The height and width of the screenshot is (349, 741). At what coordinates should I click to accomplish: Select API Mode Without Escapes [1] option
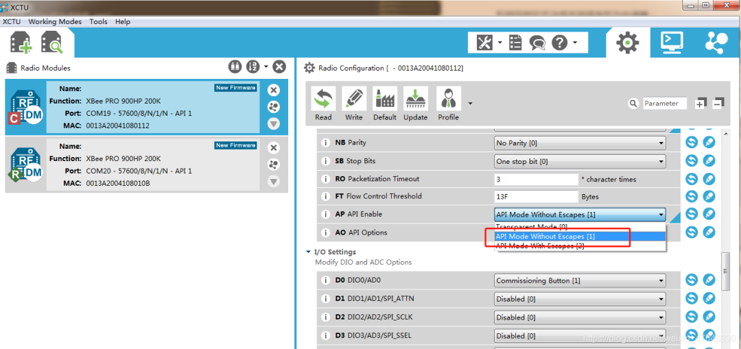point(580,236)
